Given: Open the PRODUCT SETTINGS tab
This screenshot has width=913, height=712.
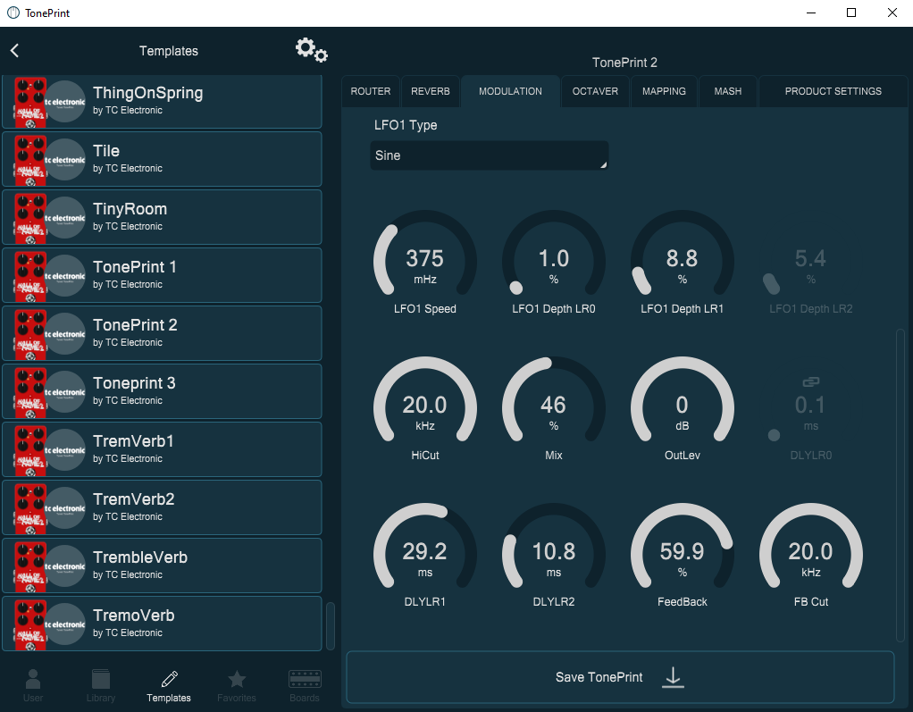Looking at the screenshot, I should point(833,91).
